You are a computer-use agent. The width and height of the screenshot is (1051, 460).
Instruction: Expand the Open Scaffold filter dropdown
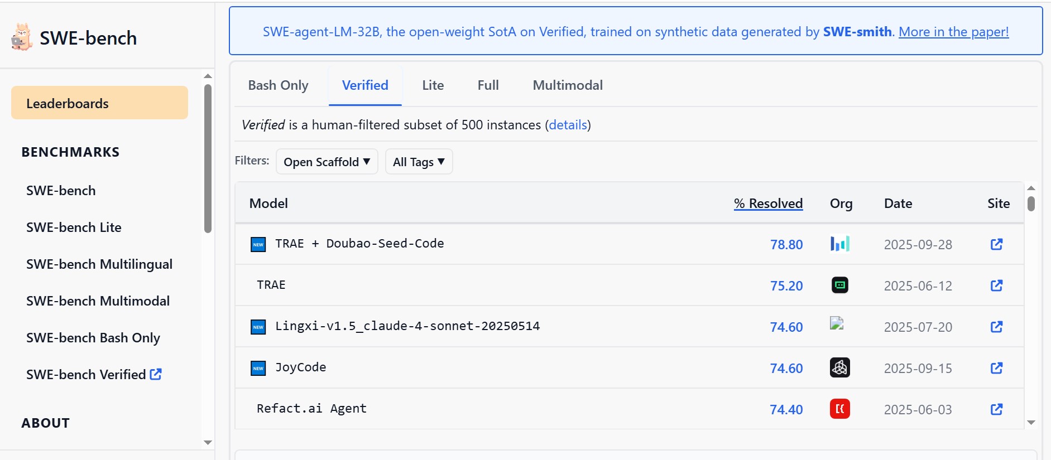[327, 162]
